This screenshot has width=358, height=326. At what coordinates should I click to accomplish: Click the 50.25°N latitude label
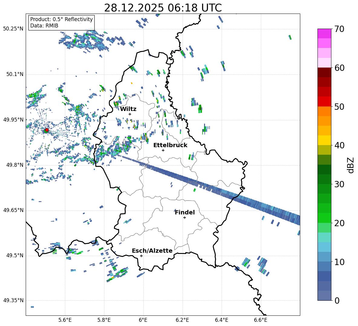point(13,29)
